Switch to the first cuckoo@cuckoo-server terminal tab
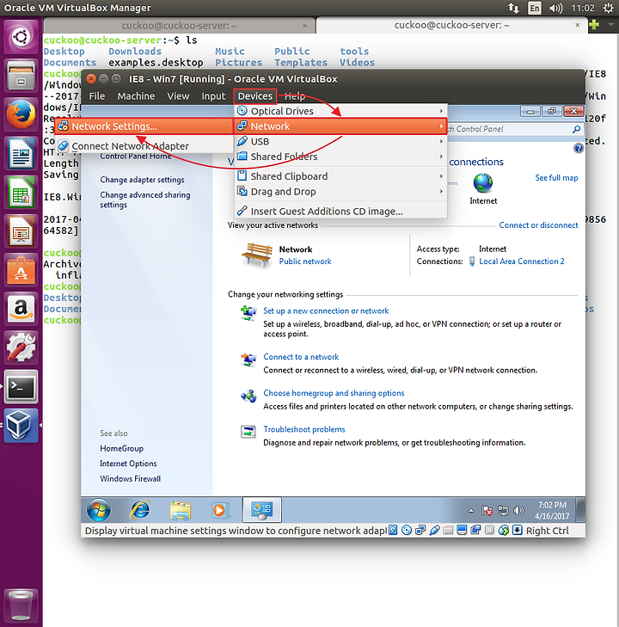619x627 pixels. [x=179, y=26]
